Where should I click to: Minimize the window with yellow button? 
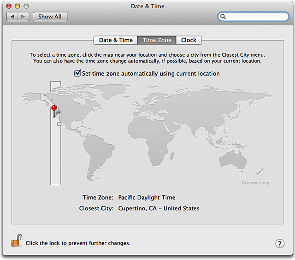pyautogui.click(x=18, y=6)
